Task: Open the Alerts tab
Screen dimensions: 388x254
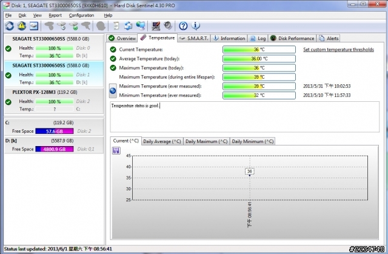Action: coord(329,38)
